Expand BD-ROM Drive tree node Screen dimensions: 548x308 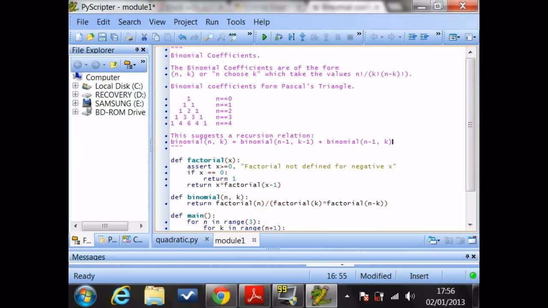75,112
